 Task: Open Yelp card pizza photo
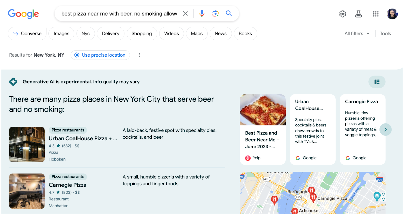click(x=263, y=110)
